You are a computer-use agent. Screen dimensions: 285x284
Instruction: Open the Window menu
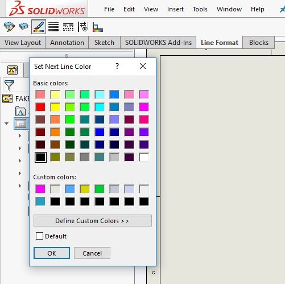[229, 9]
